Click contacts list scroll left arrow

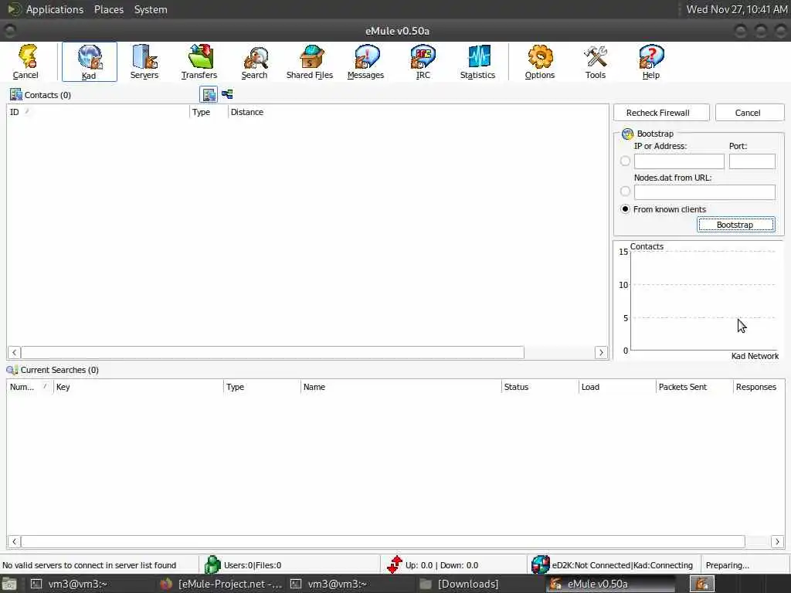coord(14,352)
